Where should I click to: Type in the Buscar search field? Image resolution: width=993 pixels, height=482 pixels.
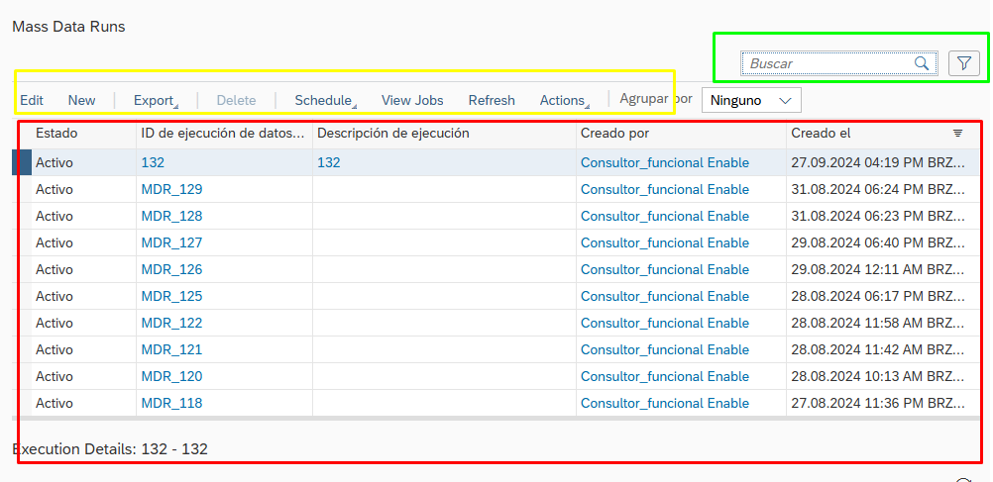[827, 63]
